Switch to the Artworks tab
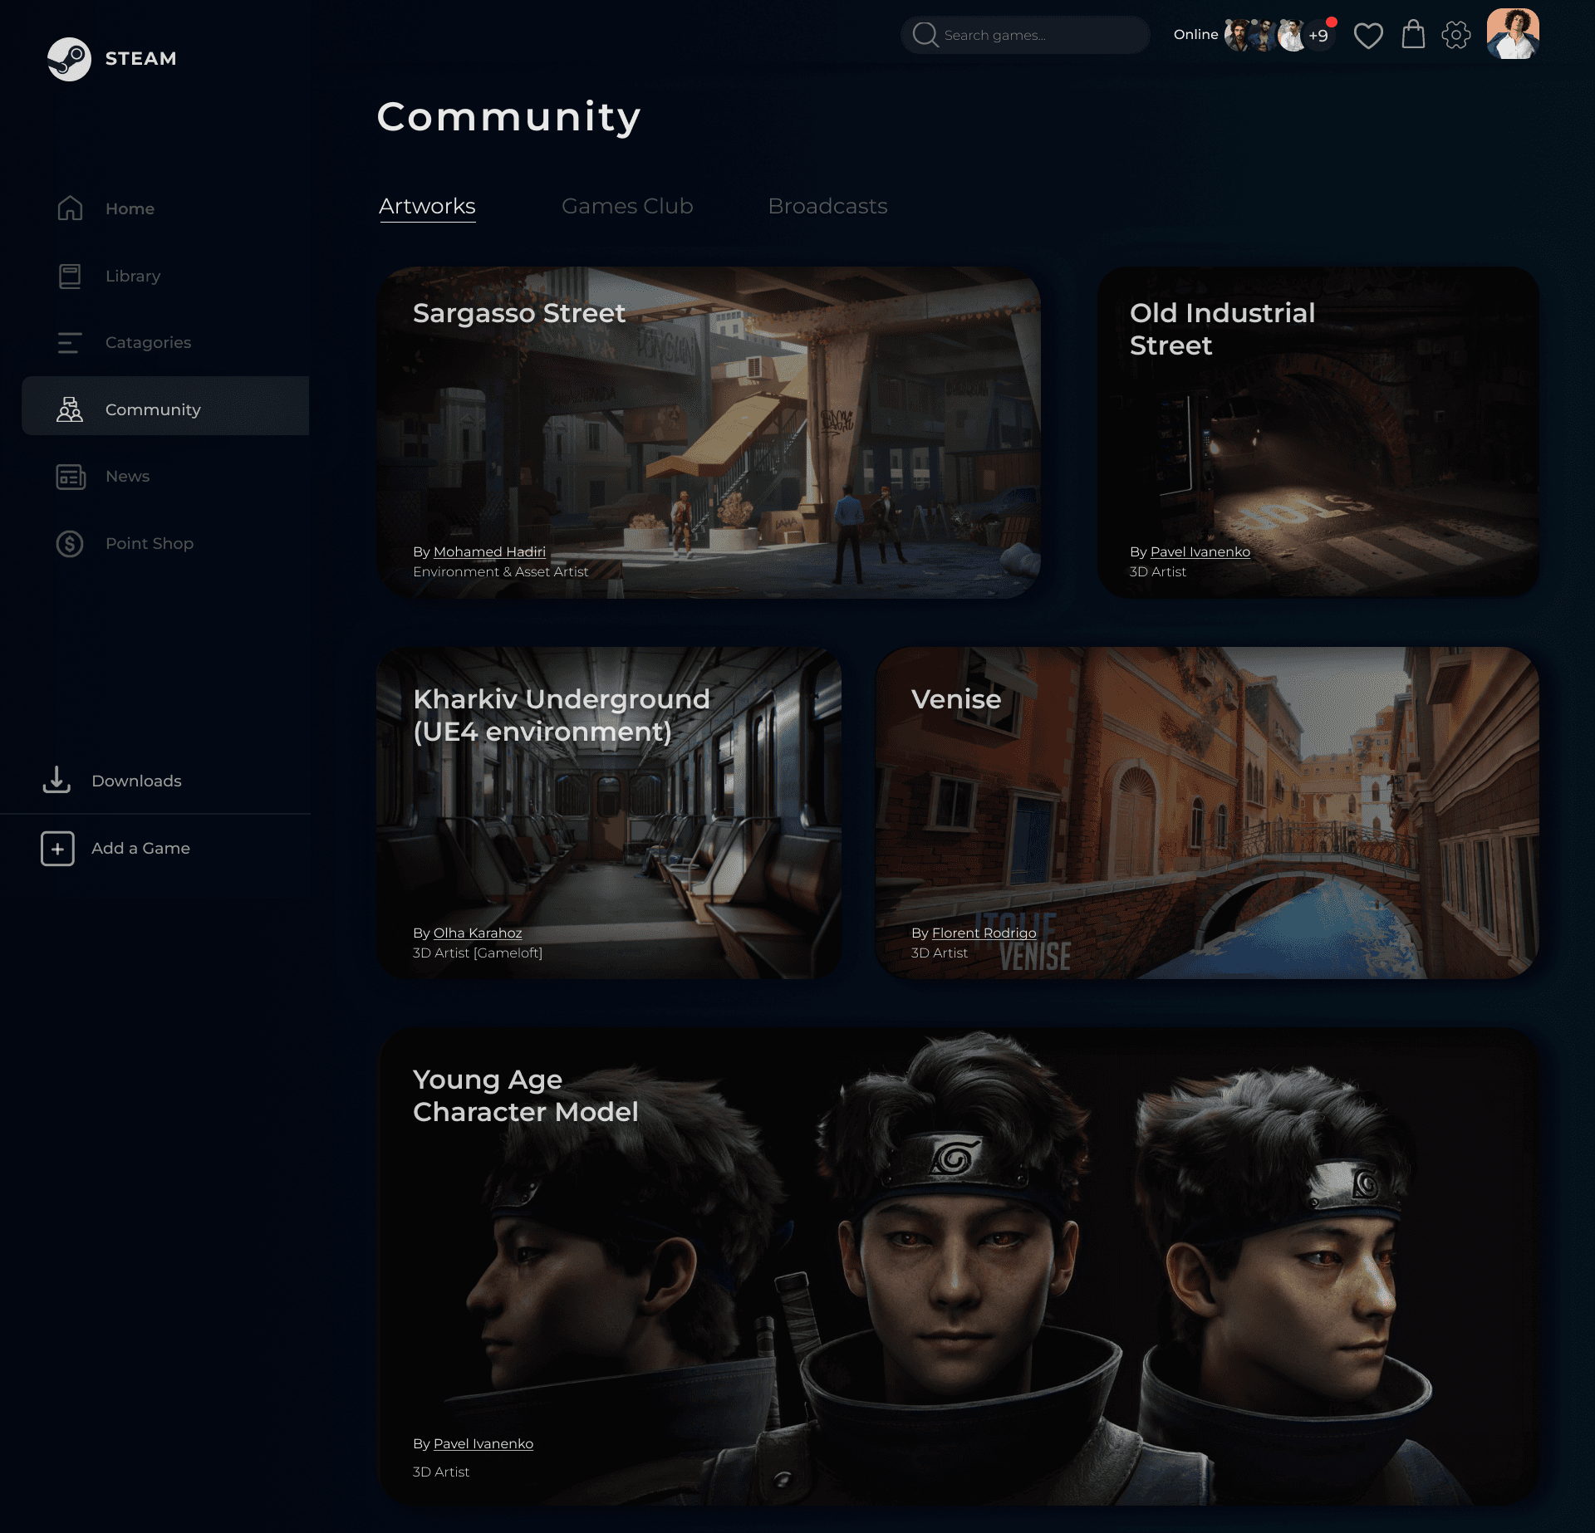Viewport: 1595px width, 1533px height. click(x=427, y=206)
